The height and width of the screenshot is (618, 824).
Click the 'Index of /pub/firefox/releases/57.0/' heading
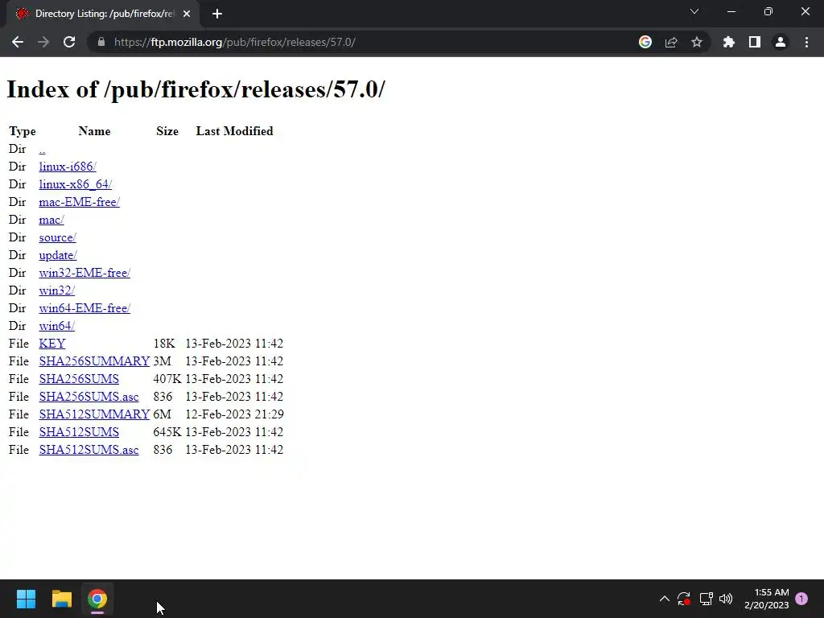(196, 89)
